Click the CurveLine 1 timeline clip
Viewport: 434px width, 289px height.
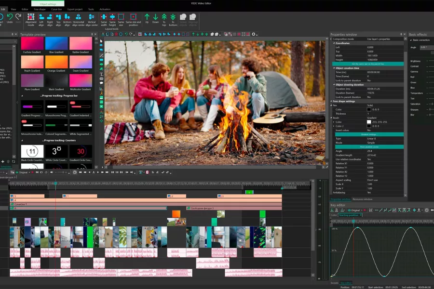146,204
